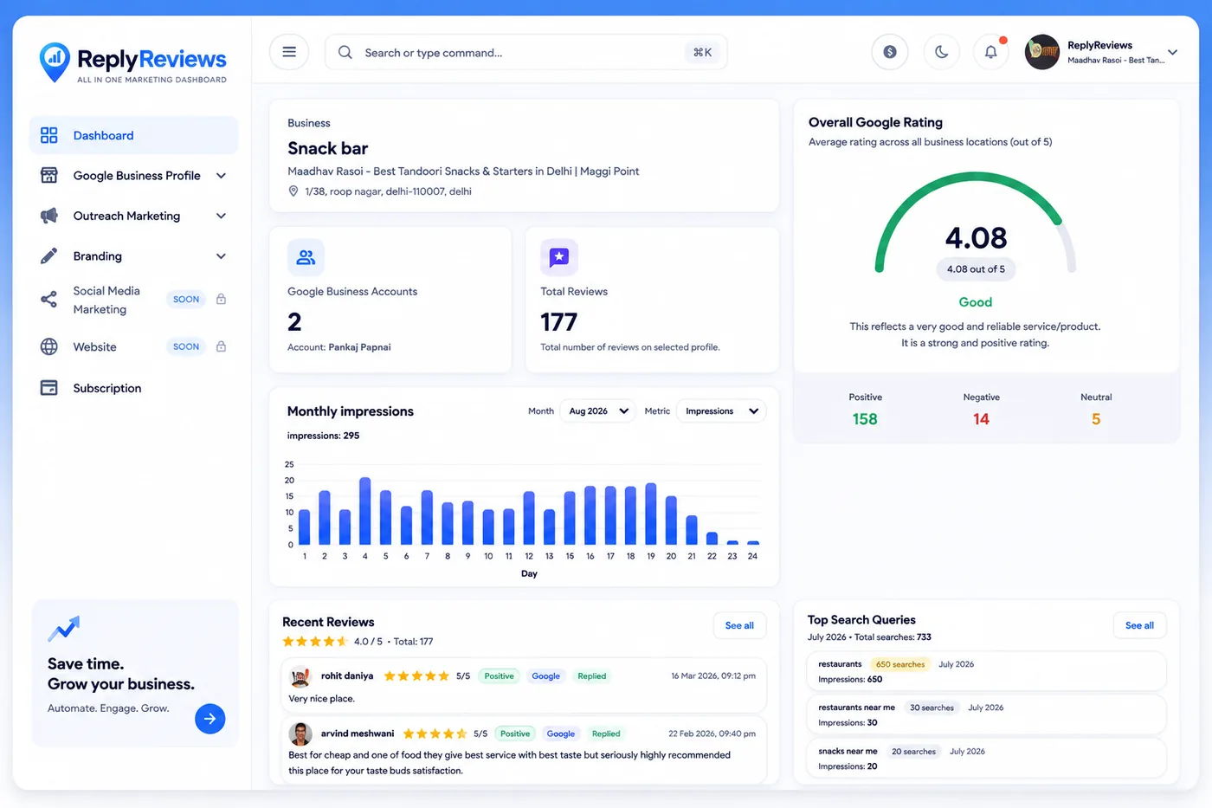Click the impressions bar for day 19

click(651, 514)
